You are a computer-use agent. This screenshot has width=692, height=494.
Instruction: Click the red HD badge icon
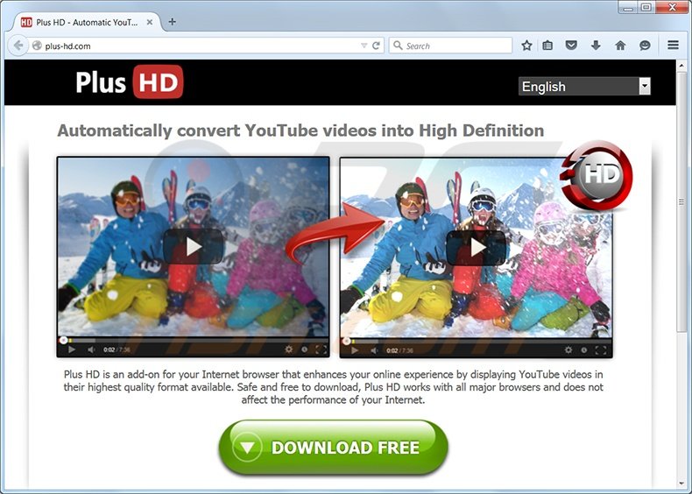pyautogui.click(x=597, y=176)
